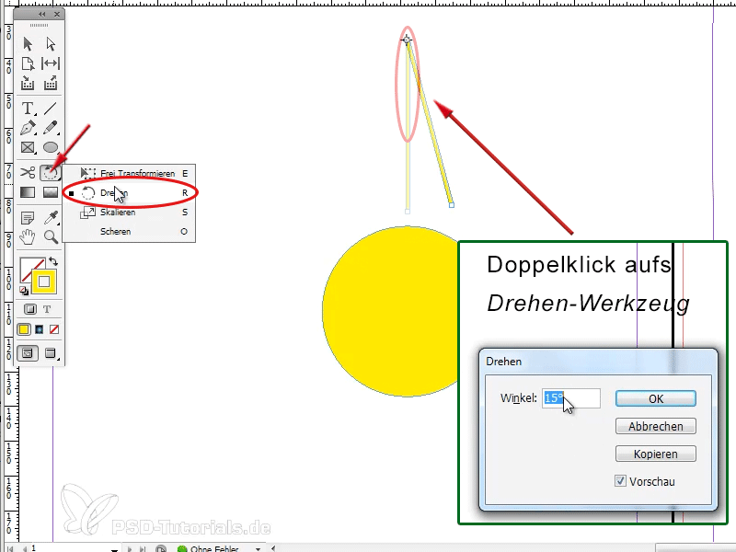Click the rotated yellow line's bottom handle

tap(451, 205)
